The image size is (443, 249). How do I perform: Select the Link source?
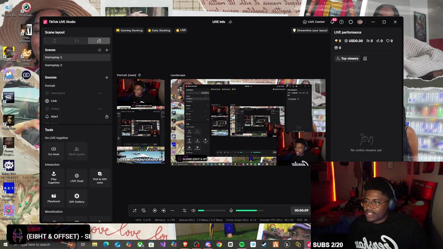[77, 101]
